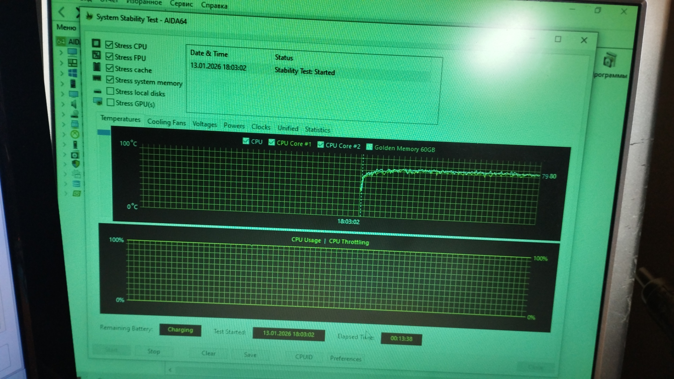674x379 pixels.
Task: Enable the Stress local disks checkbox
Action: [x=110, y=91]
